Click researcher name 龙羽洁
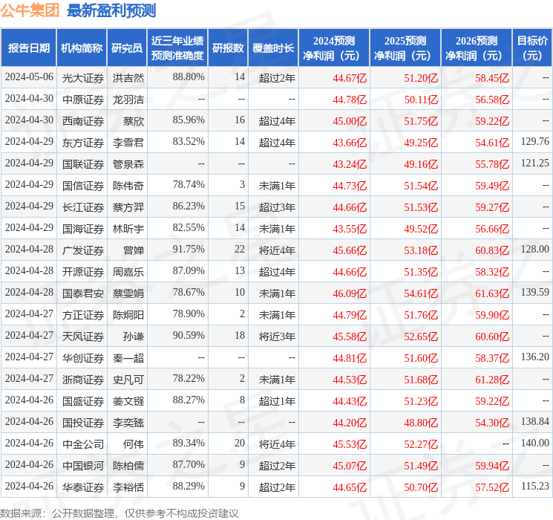The width and height of the screenshot is (553, 520). click(x=128, y=100)
